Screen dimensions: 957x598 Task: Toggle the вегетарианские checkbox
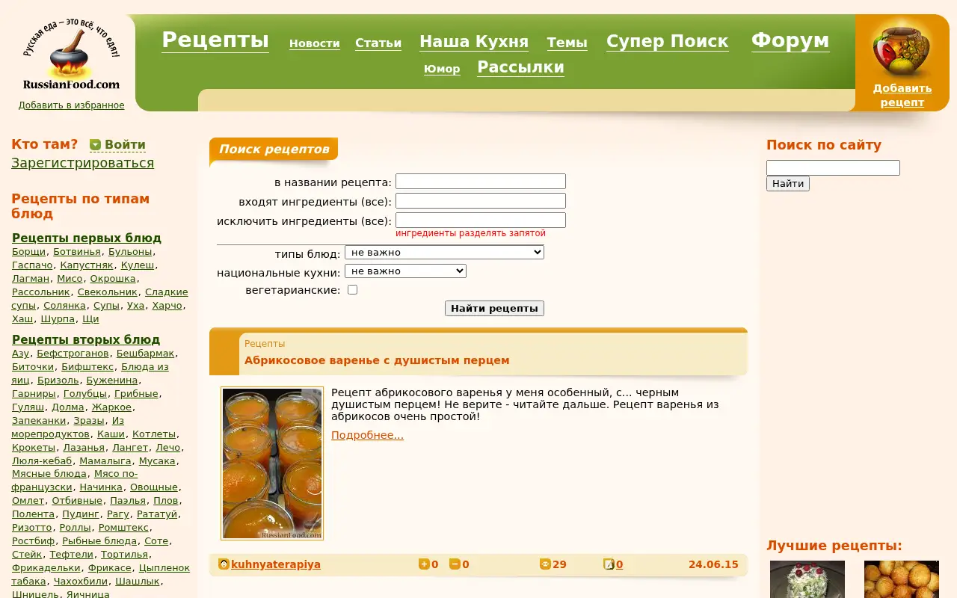pos(353,290)
